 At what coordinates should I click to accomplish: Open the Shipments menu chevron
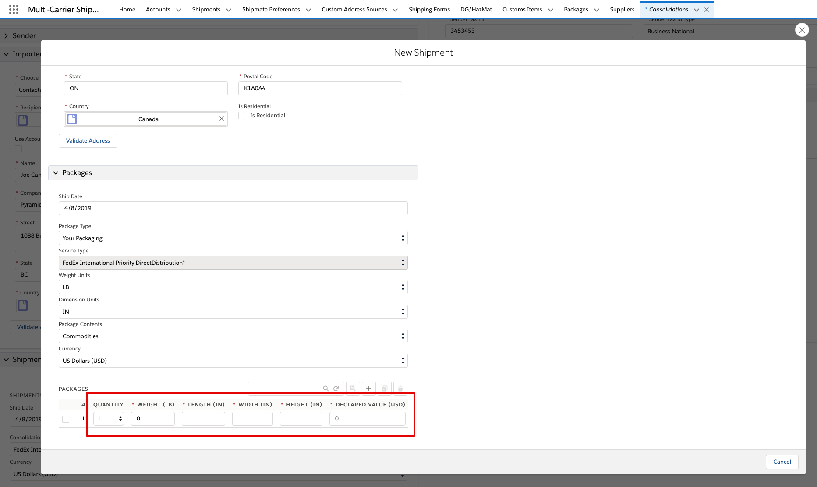pos(229,10)
